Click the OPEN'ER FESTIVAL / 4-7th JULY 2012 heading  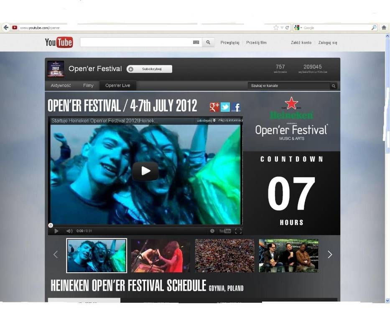[x=122, y=106]
